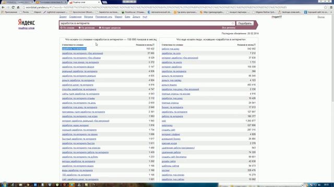
Task: Click the Выход logout link
Action: (321, 17)
